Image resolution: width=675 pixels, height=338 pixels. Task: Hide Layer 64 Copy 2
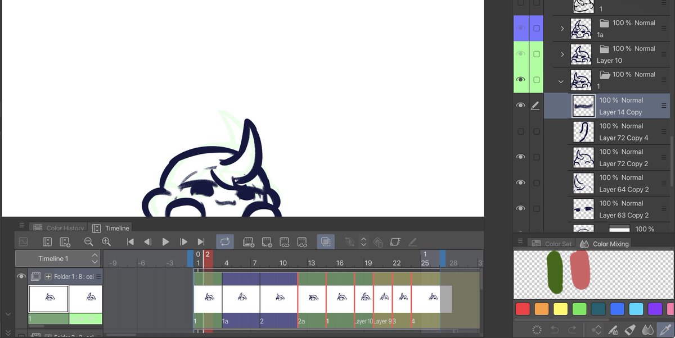pyautogui.click(x=521, y=183)
